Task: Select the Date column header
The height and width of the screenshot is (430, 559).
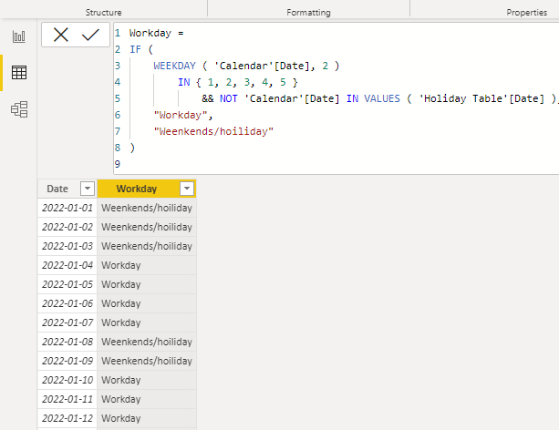Action: 67,189
